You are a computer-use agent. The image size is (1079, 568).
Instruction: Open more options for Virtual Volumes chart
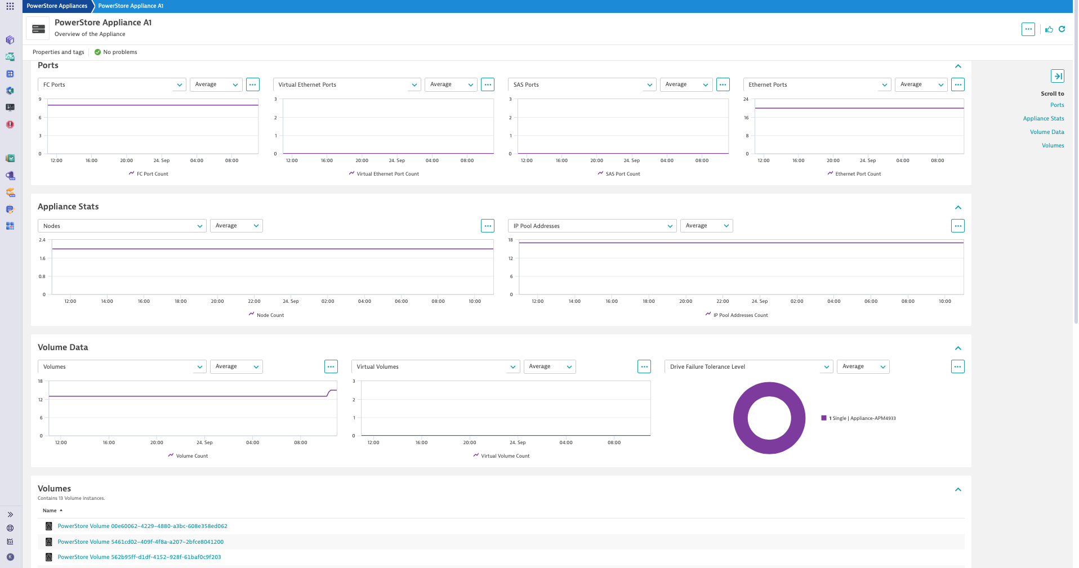tap(644, 366)
